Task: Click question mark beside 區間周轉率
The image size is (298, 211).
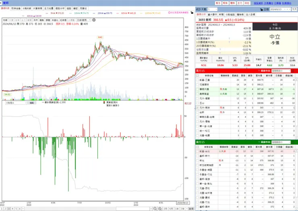Action: [x=220, y=53]
